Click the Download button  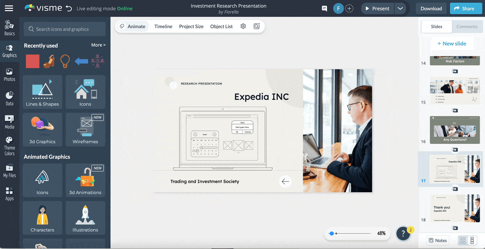[431, 8]
